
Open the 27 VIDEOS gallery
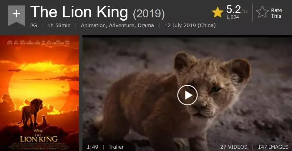pyautogui.click(x=234, y=147)
